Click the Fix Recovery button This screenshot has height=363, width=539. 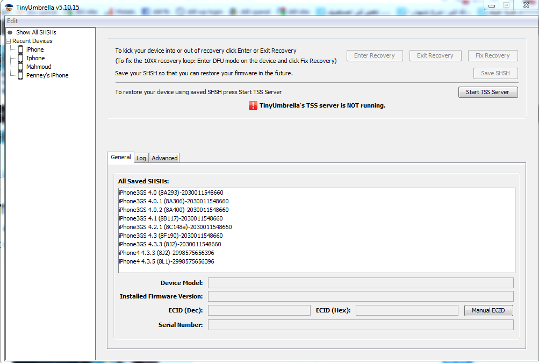[x=493, y=56]
